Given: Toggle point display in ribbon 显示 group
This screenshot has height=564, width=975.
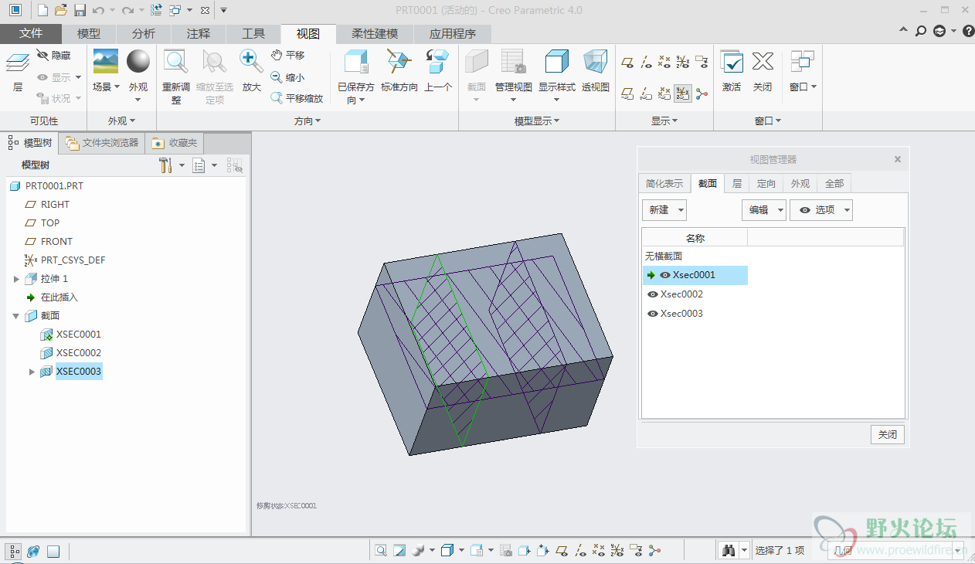Looking at the screenshot, I should (664, 62).
